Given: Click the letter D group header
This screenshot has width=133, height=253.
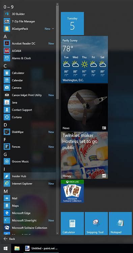Looking at the screenshot, I should (5, 125).
